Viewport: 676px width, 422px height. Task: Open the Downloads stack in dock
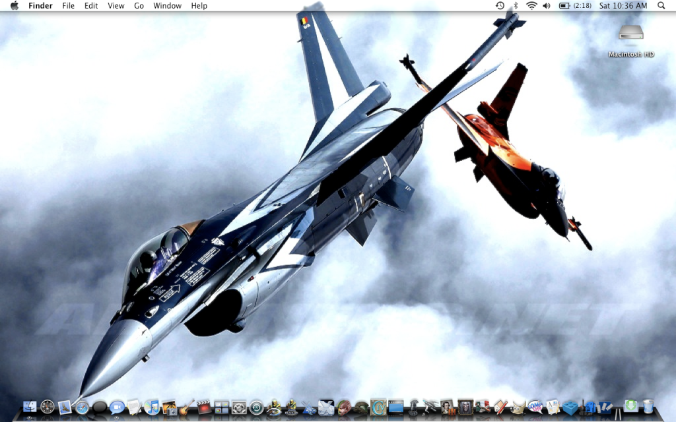coord(630,406)
